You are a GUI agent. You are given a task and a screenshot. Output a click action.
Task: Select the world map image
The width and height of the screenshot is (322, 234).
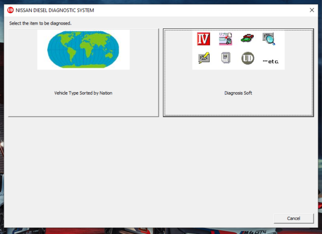pyautogui.click(x=83, y=49)
